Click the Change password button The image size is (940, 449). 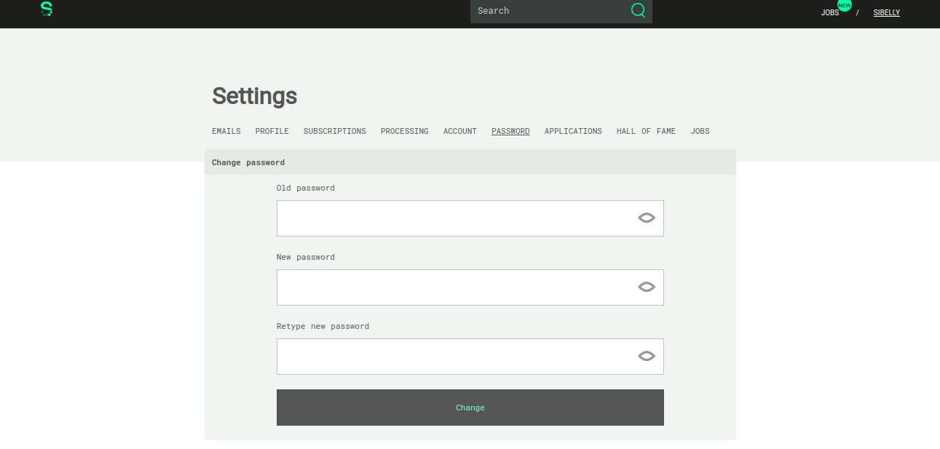[x=470, y=408]
